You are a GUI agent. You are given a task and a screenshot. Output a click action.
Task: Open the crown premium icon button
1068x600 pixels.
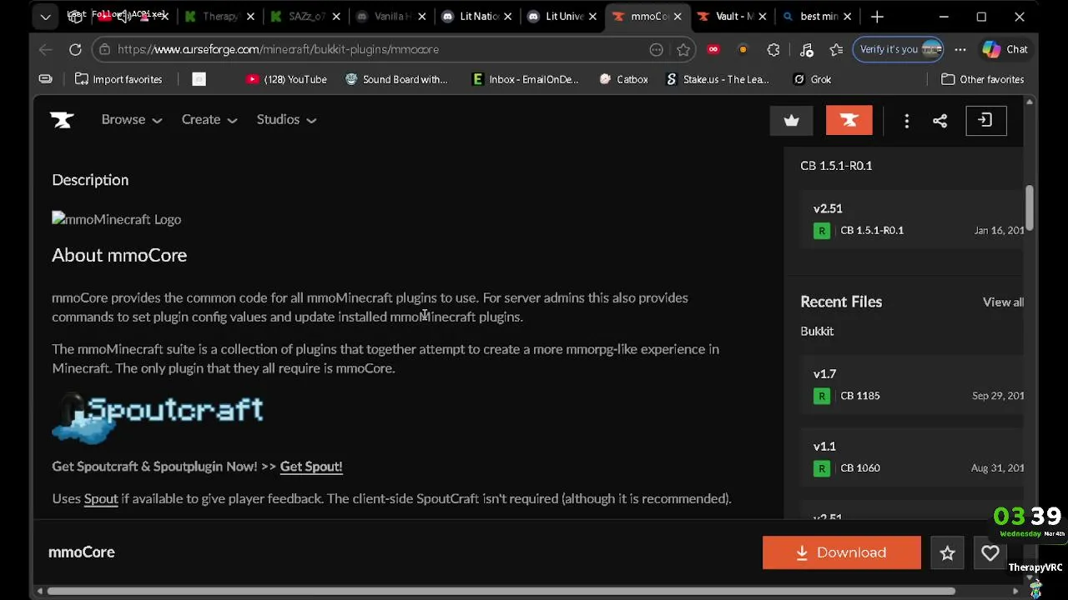point(791,121)
